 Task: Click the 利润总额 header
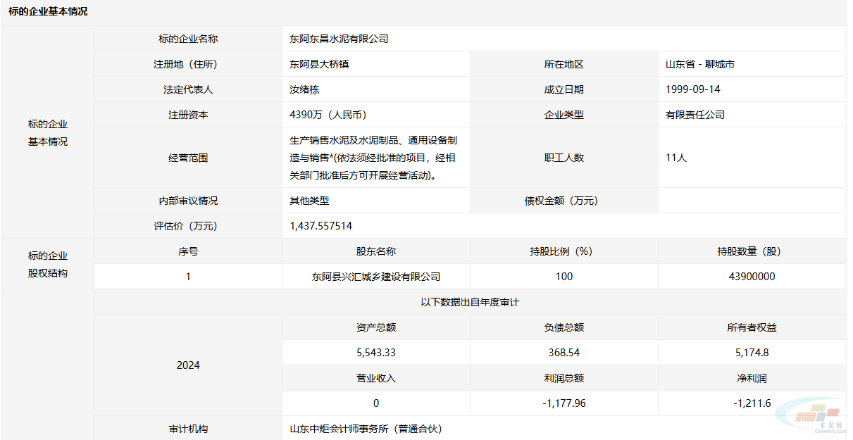pyautogui.click(x=564, y=378)
